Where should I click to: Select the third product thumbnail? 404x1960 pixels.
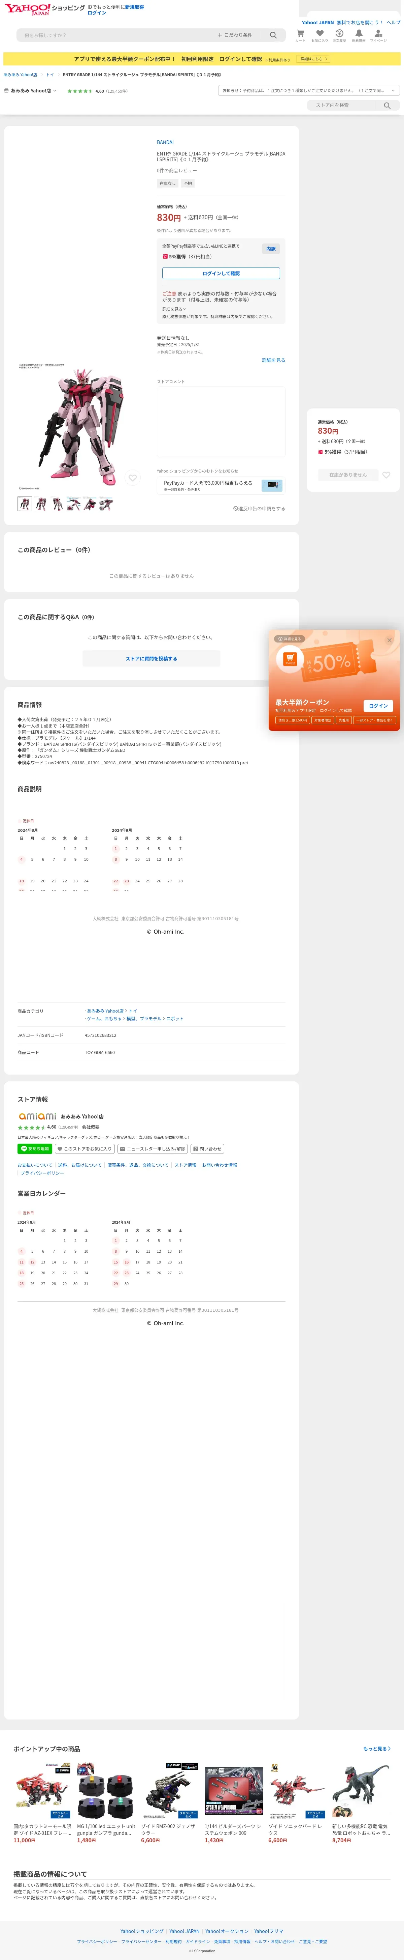click(57, 504)
